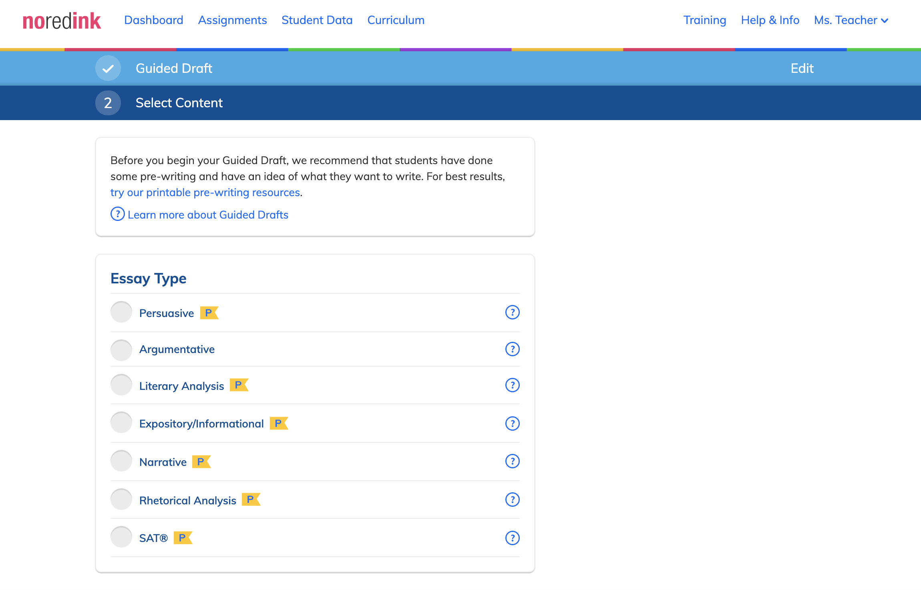
Task: Go to the Dashboard page
Action: (x=154, y=20)
